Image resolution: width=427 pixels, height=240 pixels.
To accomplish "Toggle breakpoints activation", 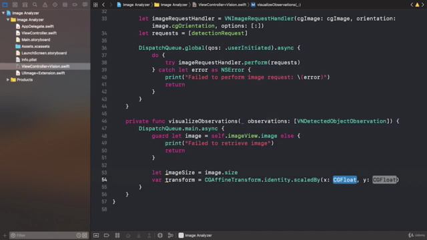I will (x=107, y=235).
